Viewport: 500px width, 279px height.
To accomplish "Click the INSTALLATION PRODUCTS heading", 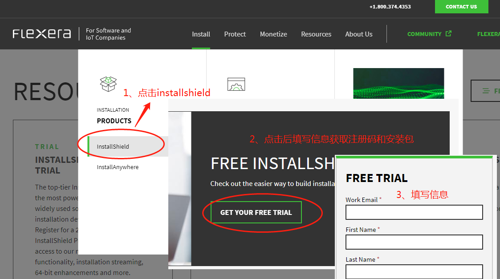I will coord(114,116).
